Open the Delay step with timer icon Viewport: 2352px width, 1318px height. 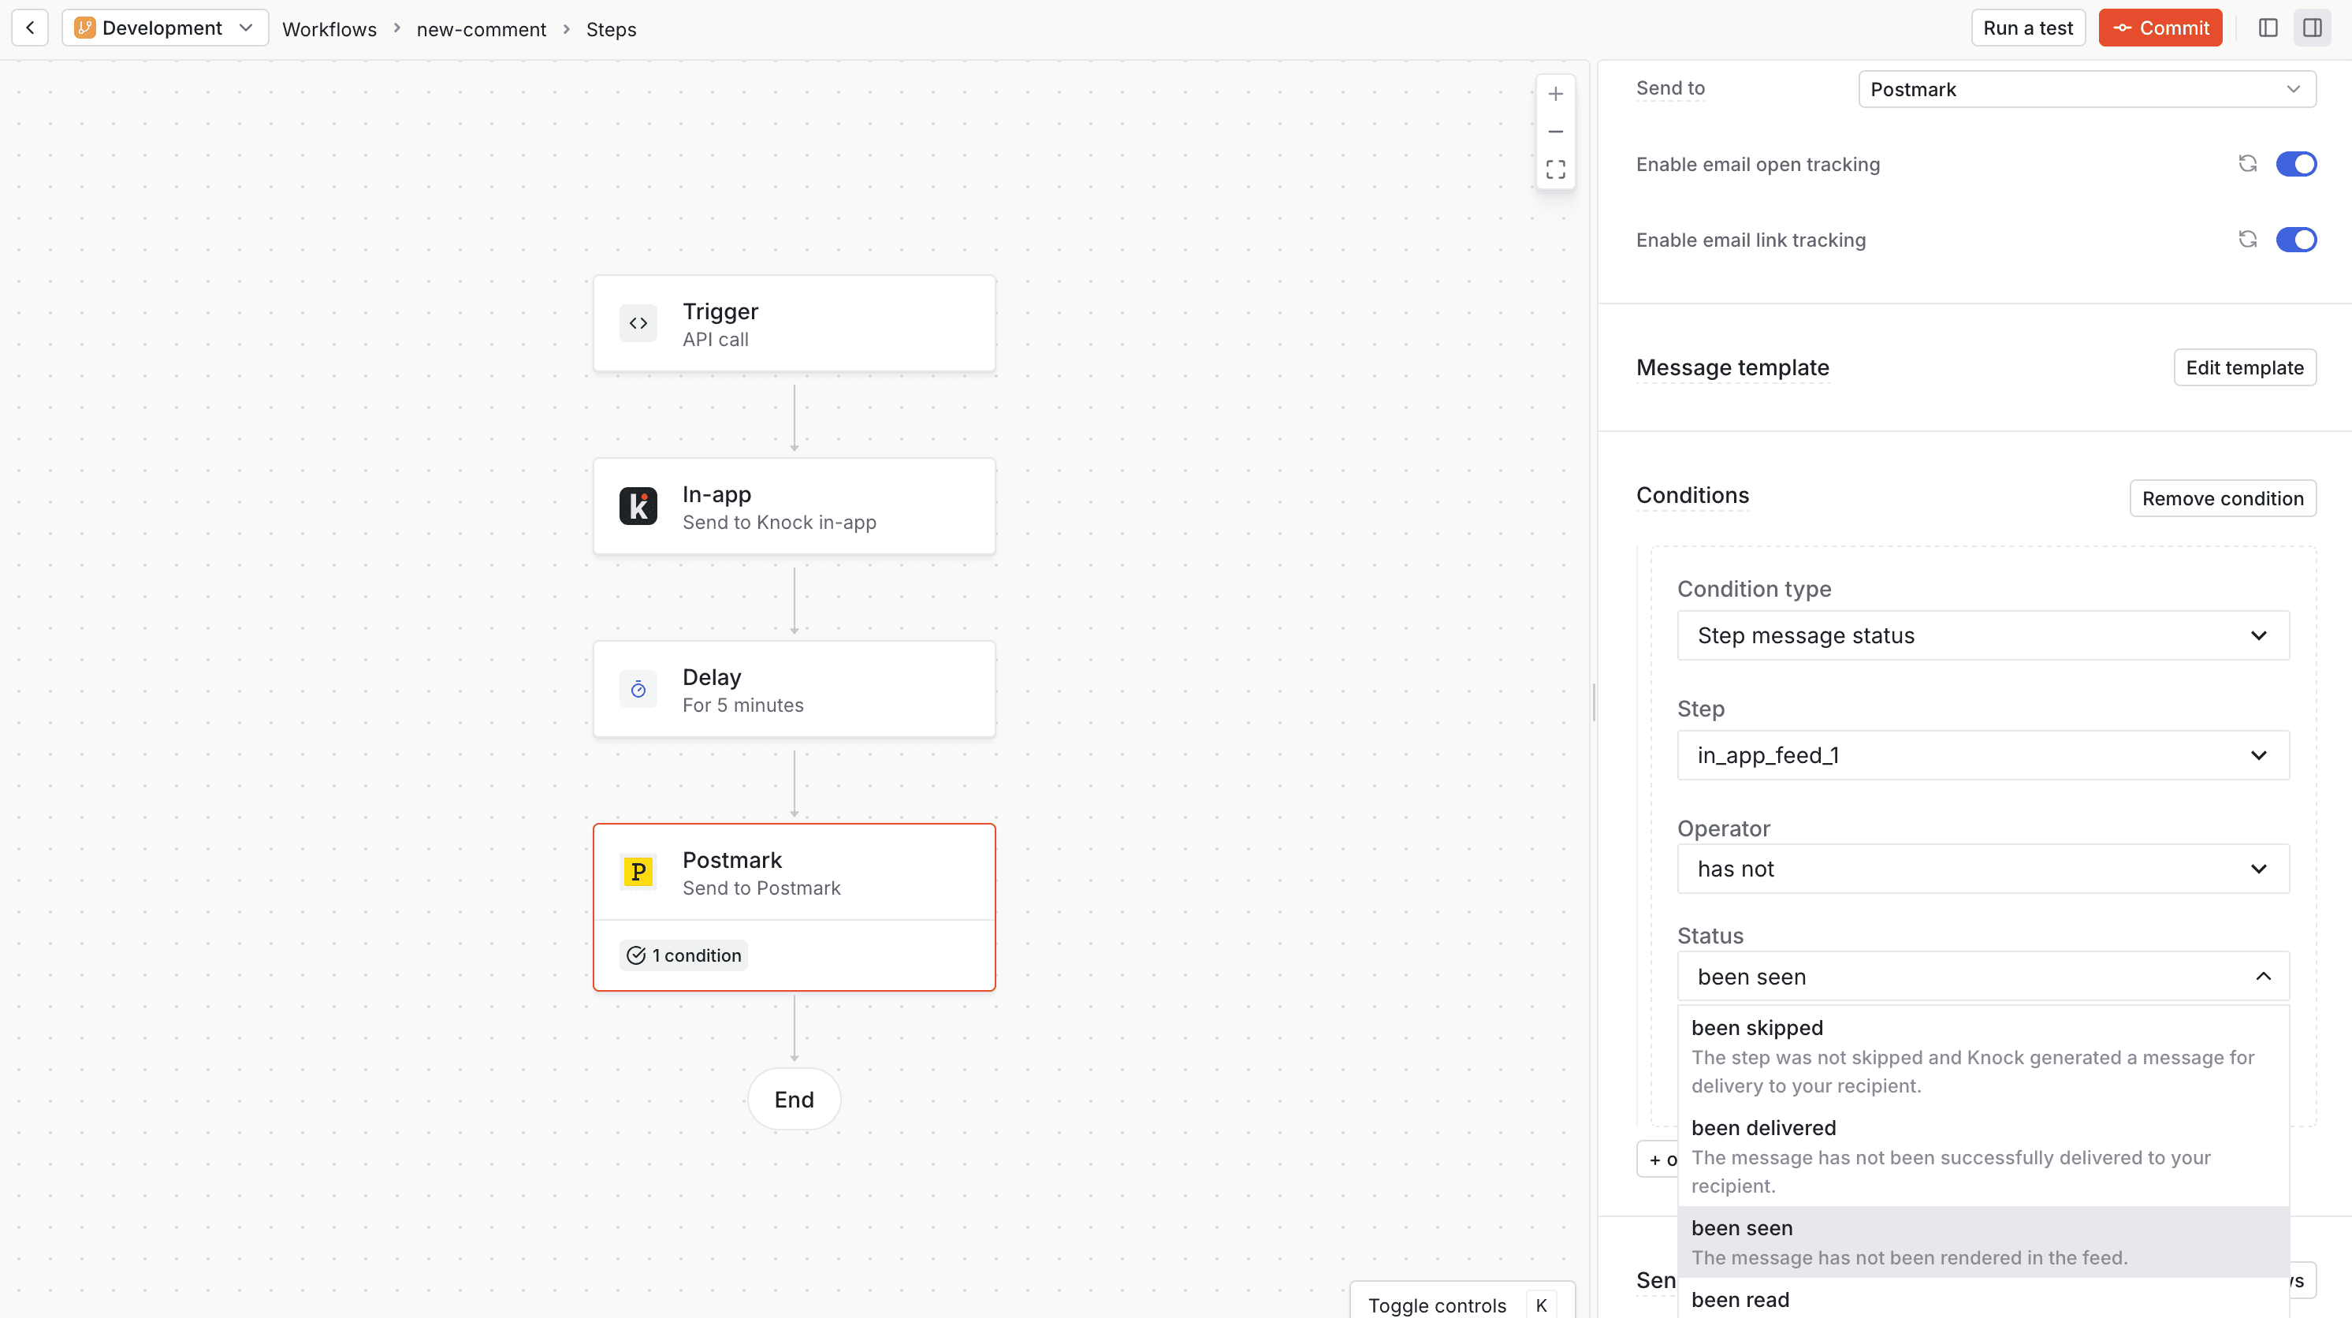pyautogui.click(x=794, y=689)
